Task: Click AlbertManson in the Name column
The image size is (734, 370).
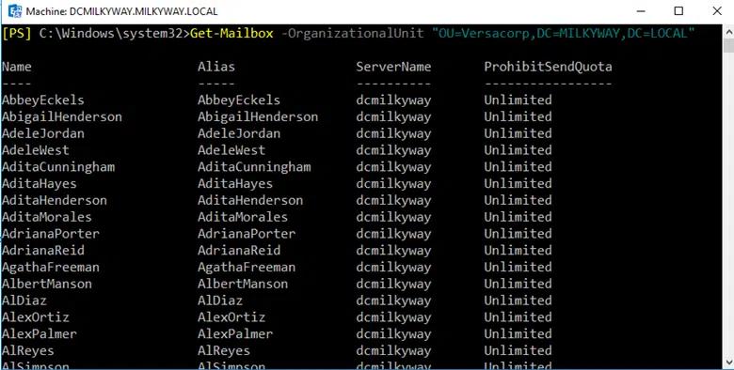Action: tap(47, 284)
